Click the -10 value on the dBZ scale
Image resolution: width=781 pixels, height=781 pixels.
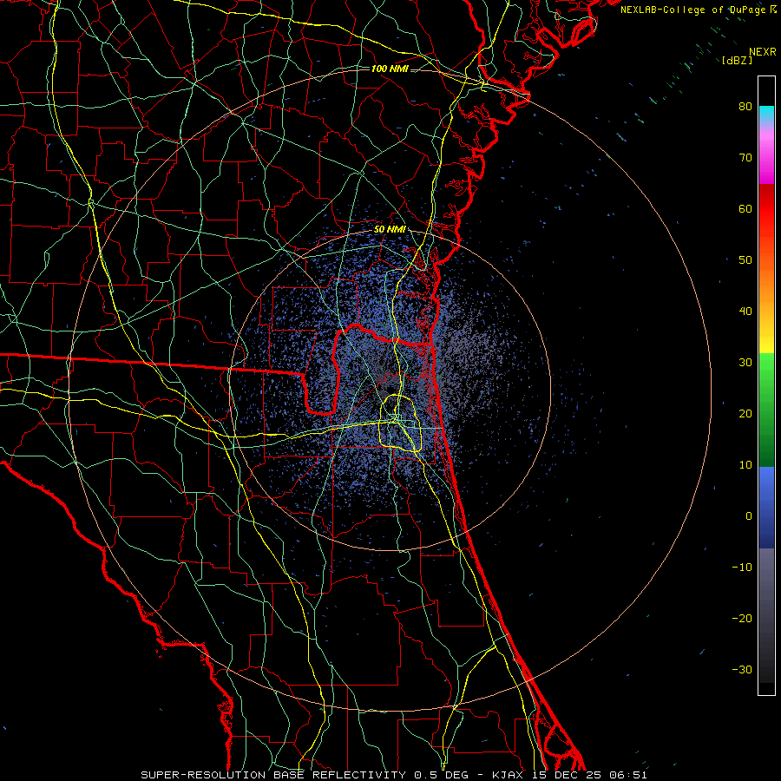742,568
